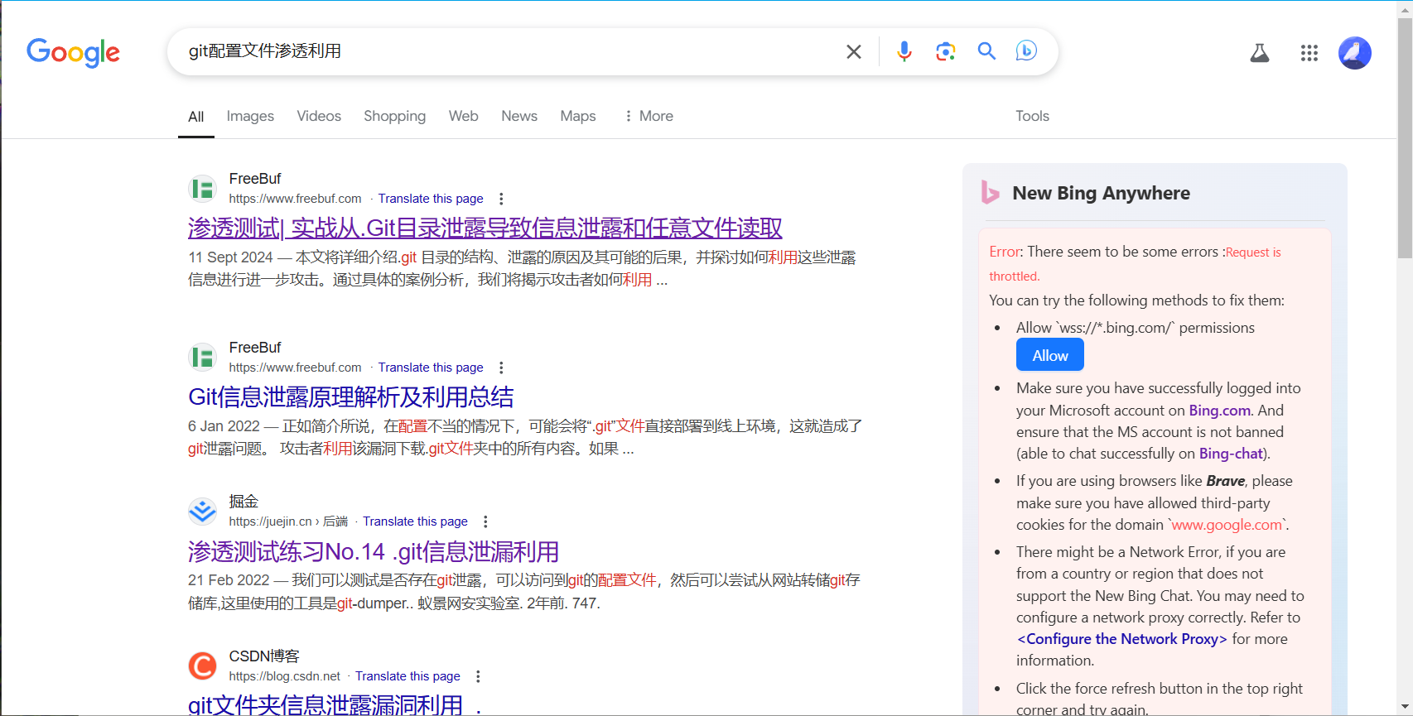
Task: Click the magnifying glass search icon
Action: 986,51
